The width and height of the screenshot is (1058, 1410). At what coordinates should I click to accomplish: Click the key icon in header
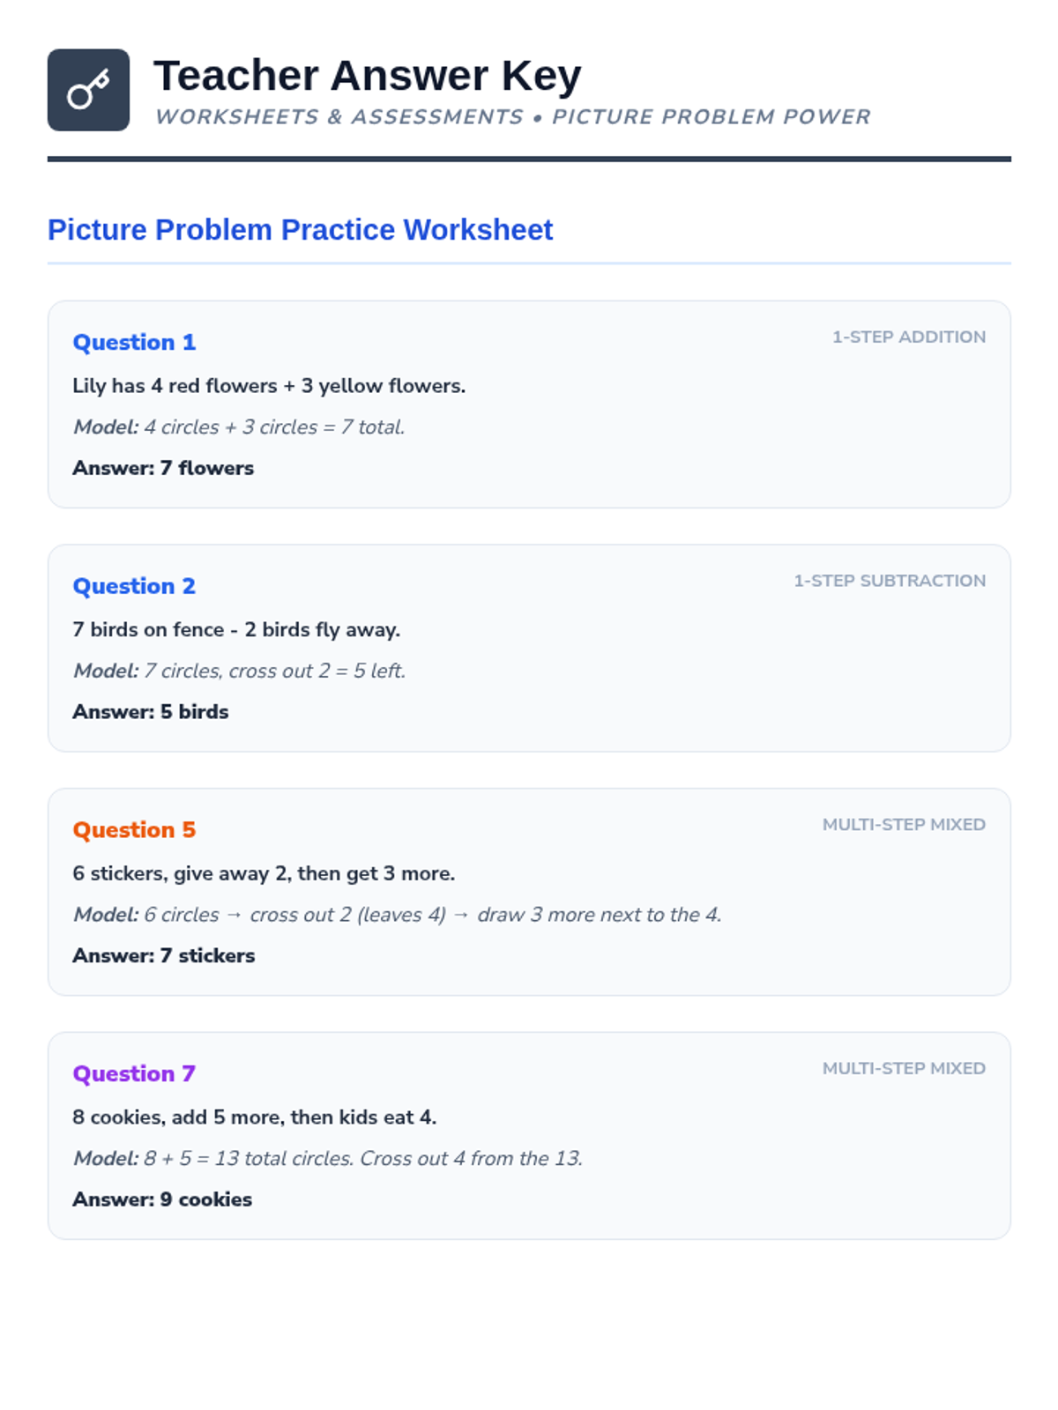[x=88, y=90]
